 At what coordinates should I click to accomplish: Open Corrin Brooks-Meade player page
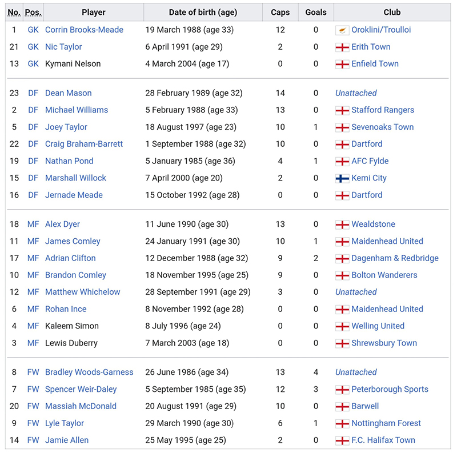pos(84,30)
